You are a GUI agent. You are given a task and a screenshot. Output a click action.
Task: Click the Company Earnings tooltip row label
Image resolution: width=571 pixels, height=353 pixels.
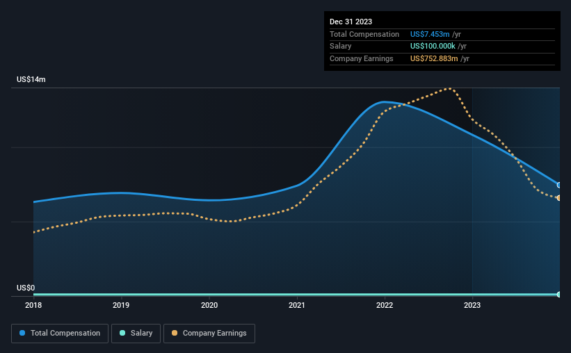coord(361,58)
